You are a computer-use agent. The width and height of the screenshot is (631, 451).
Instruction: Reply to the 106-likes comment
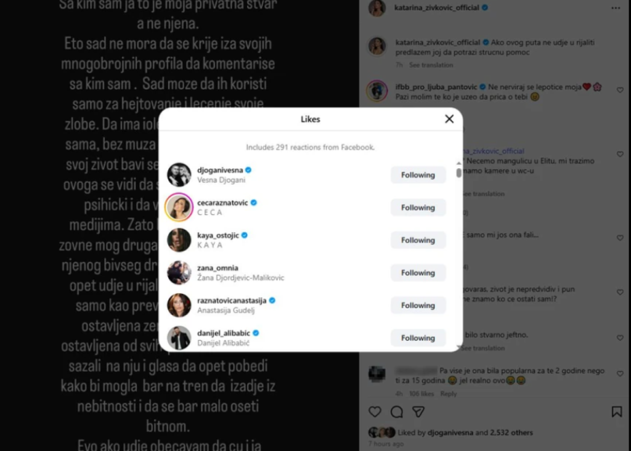coord(449,394)
